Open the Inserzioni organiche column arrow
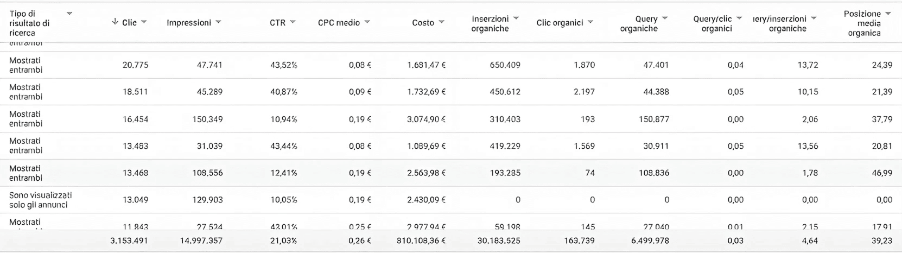Image resolution: width=902 pixels, height=253 pixels. tap(516, 18)
